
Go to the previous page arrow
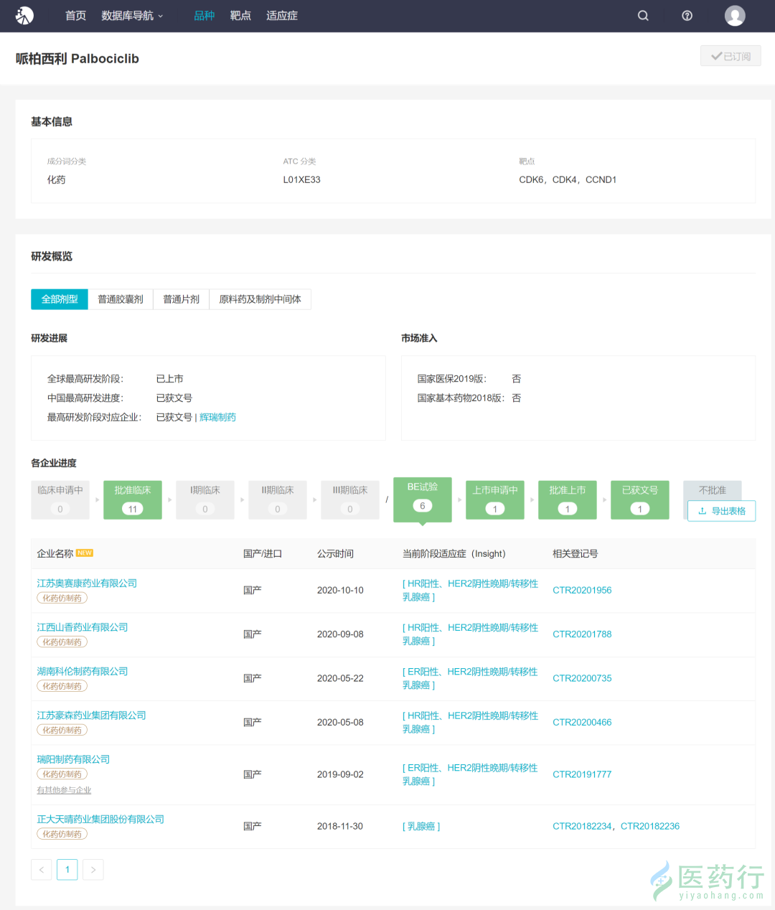[42, 870]
